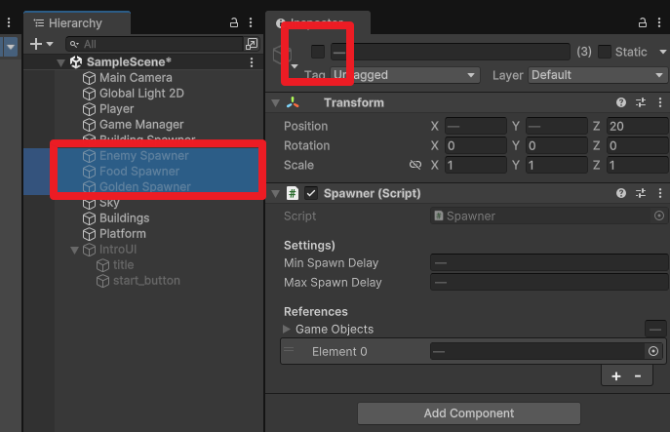Click Player cube icon
The width and height of the screenshot is (670, 432).
89,109
